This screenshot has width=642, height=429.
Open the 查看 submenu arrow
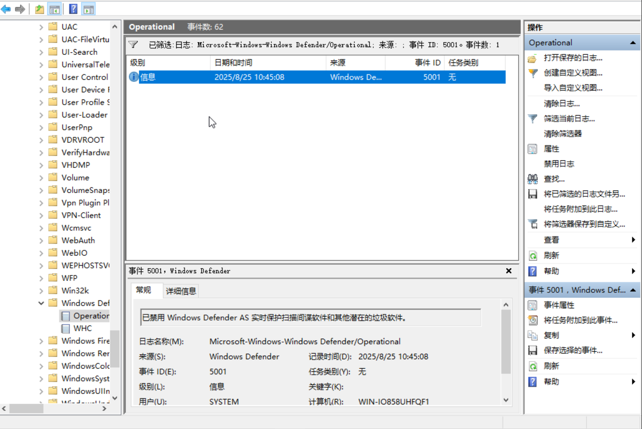coord(633,240)
